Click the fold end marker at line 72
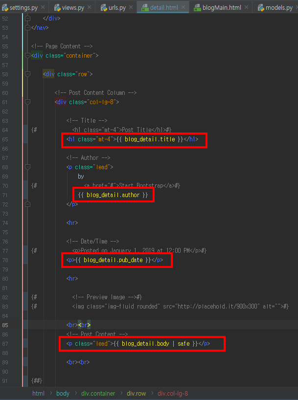The height and width of the screenshot is (400, 298). pos(28,204)
